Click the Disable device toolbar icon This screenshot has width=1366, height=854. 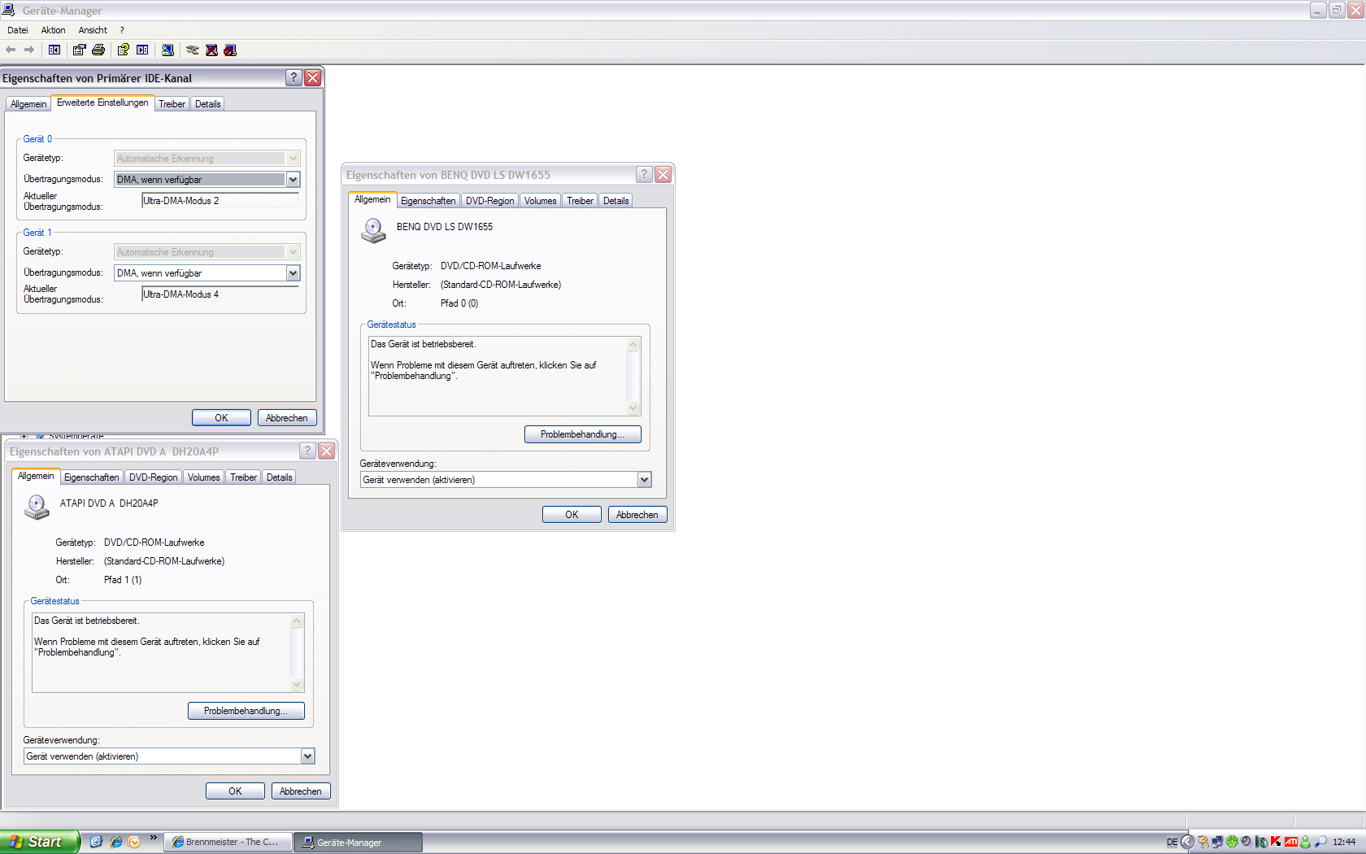tap(230, 50)
